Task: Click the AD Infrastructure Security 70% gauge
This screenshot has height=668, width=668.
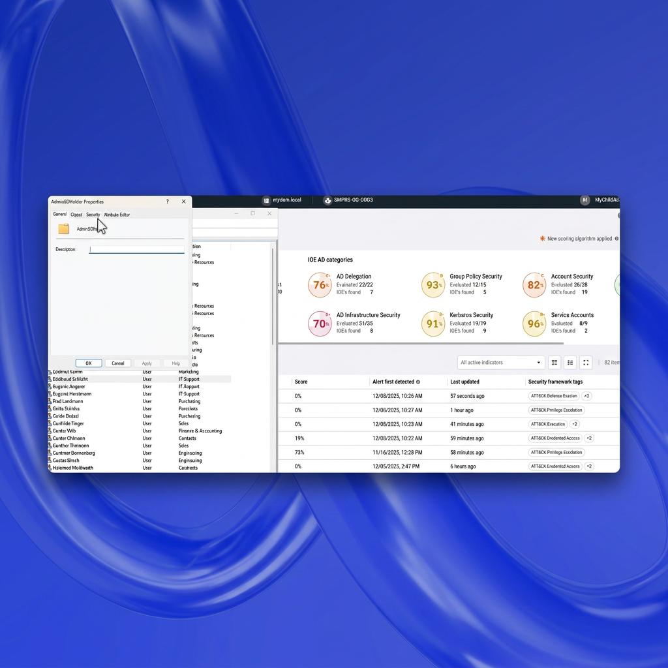Action: [x=320, y=324]
